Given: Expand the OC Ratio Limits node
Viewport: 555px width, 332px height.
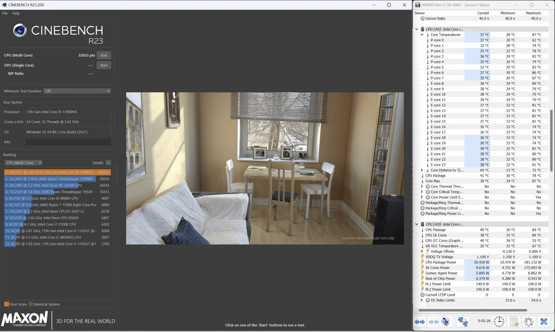Looking at the screenshot, I should pyautogui.click(x=422, y=300).
